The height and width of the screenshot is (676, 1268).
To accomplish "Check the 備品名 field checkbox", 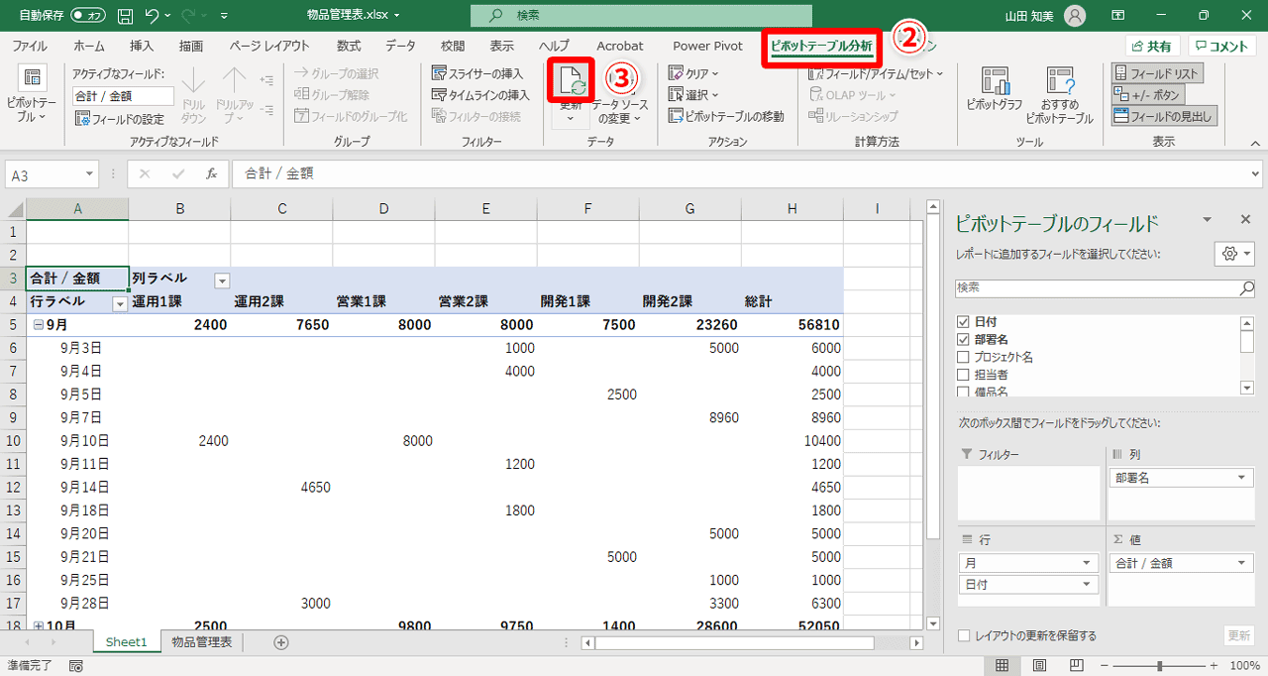I will (963, 391).
